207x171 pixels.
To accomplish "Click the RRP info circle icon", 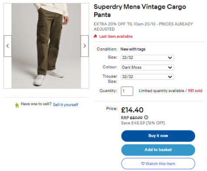I will (146, 117).
